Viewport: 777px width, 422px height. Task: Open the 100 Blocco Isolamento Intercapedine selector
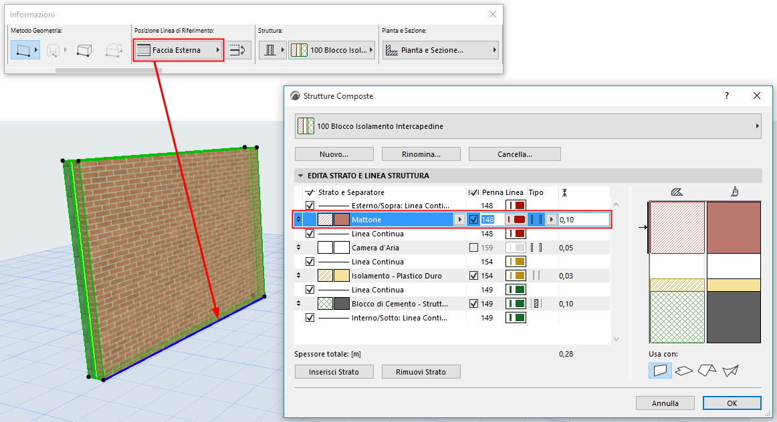tap(528, 126)
